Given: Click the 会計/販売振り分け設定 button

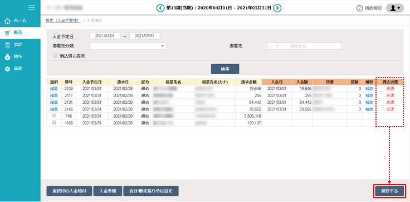Looking at the screenshot, I should point(151,191).
